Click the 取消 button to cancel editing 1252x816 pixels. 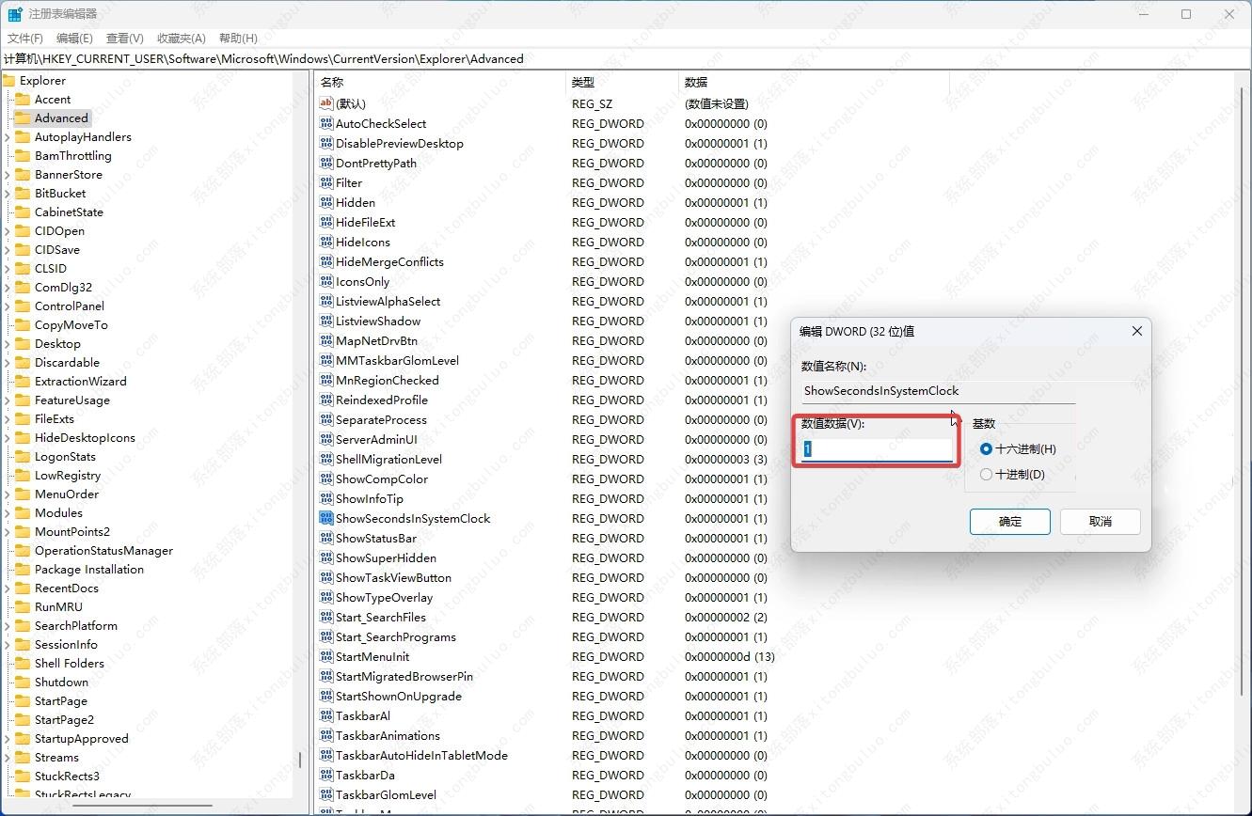coord(1100,522)
